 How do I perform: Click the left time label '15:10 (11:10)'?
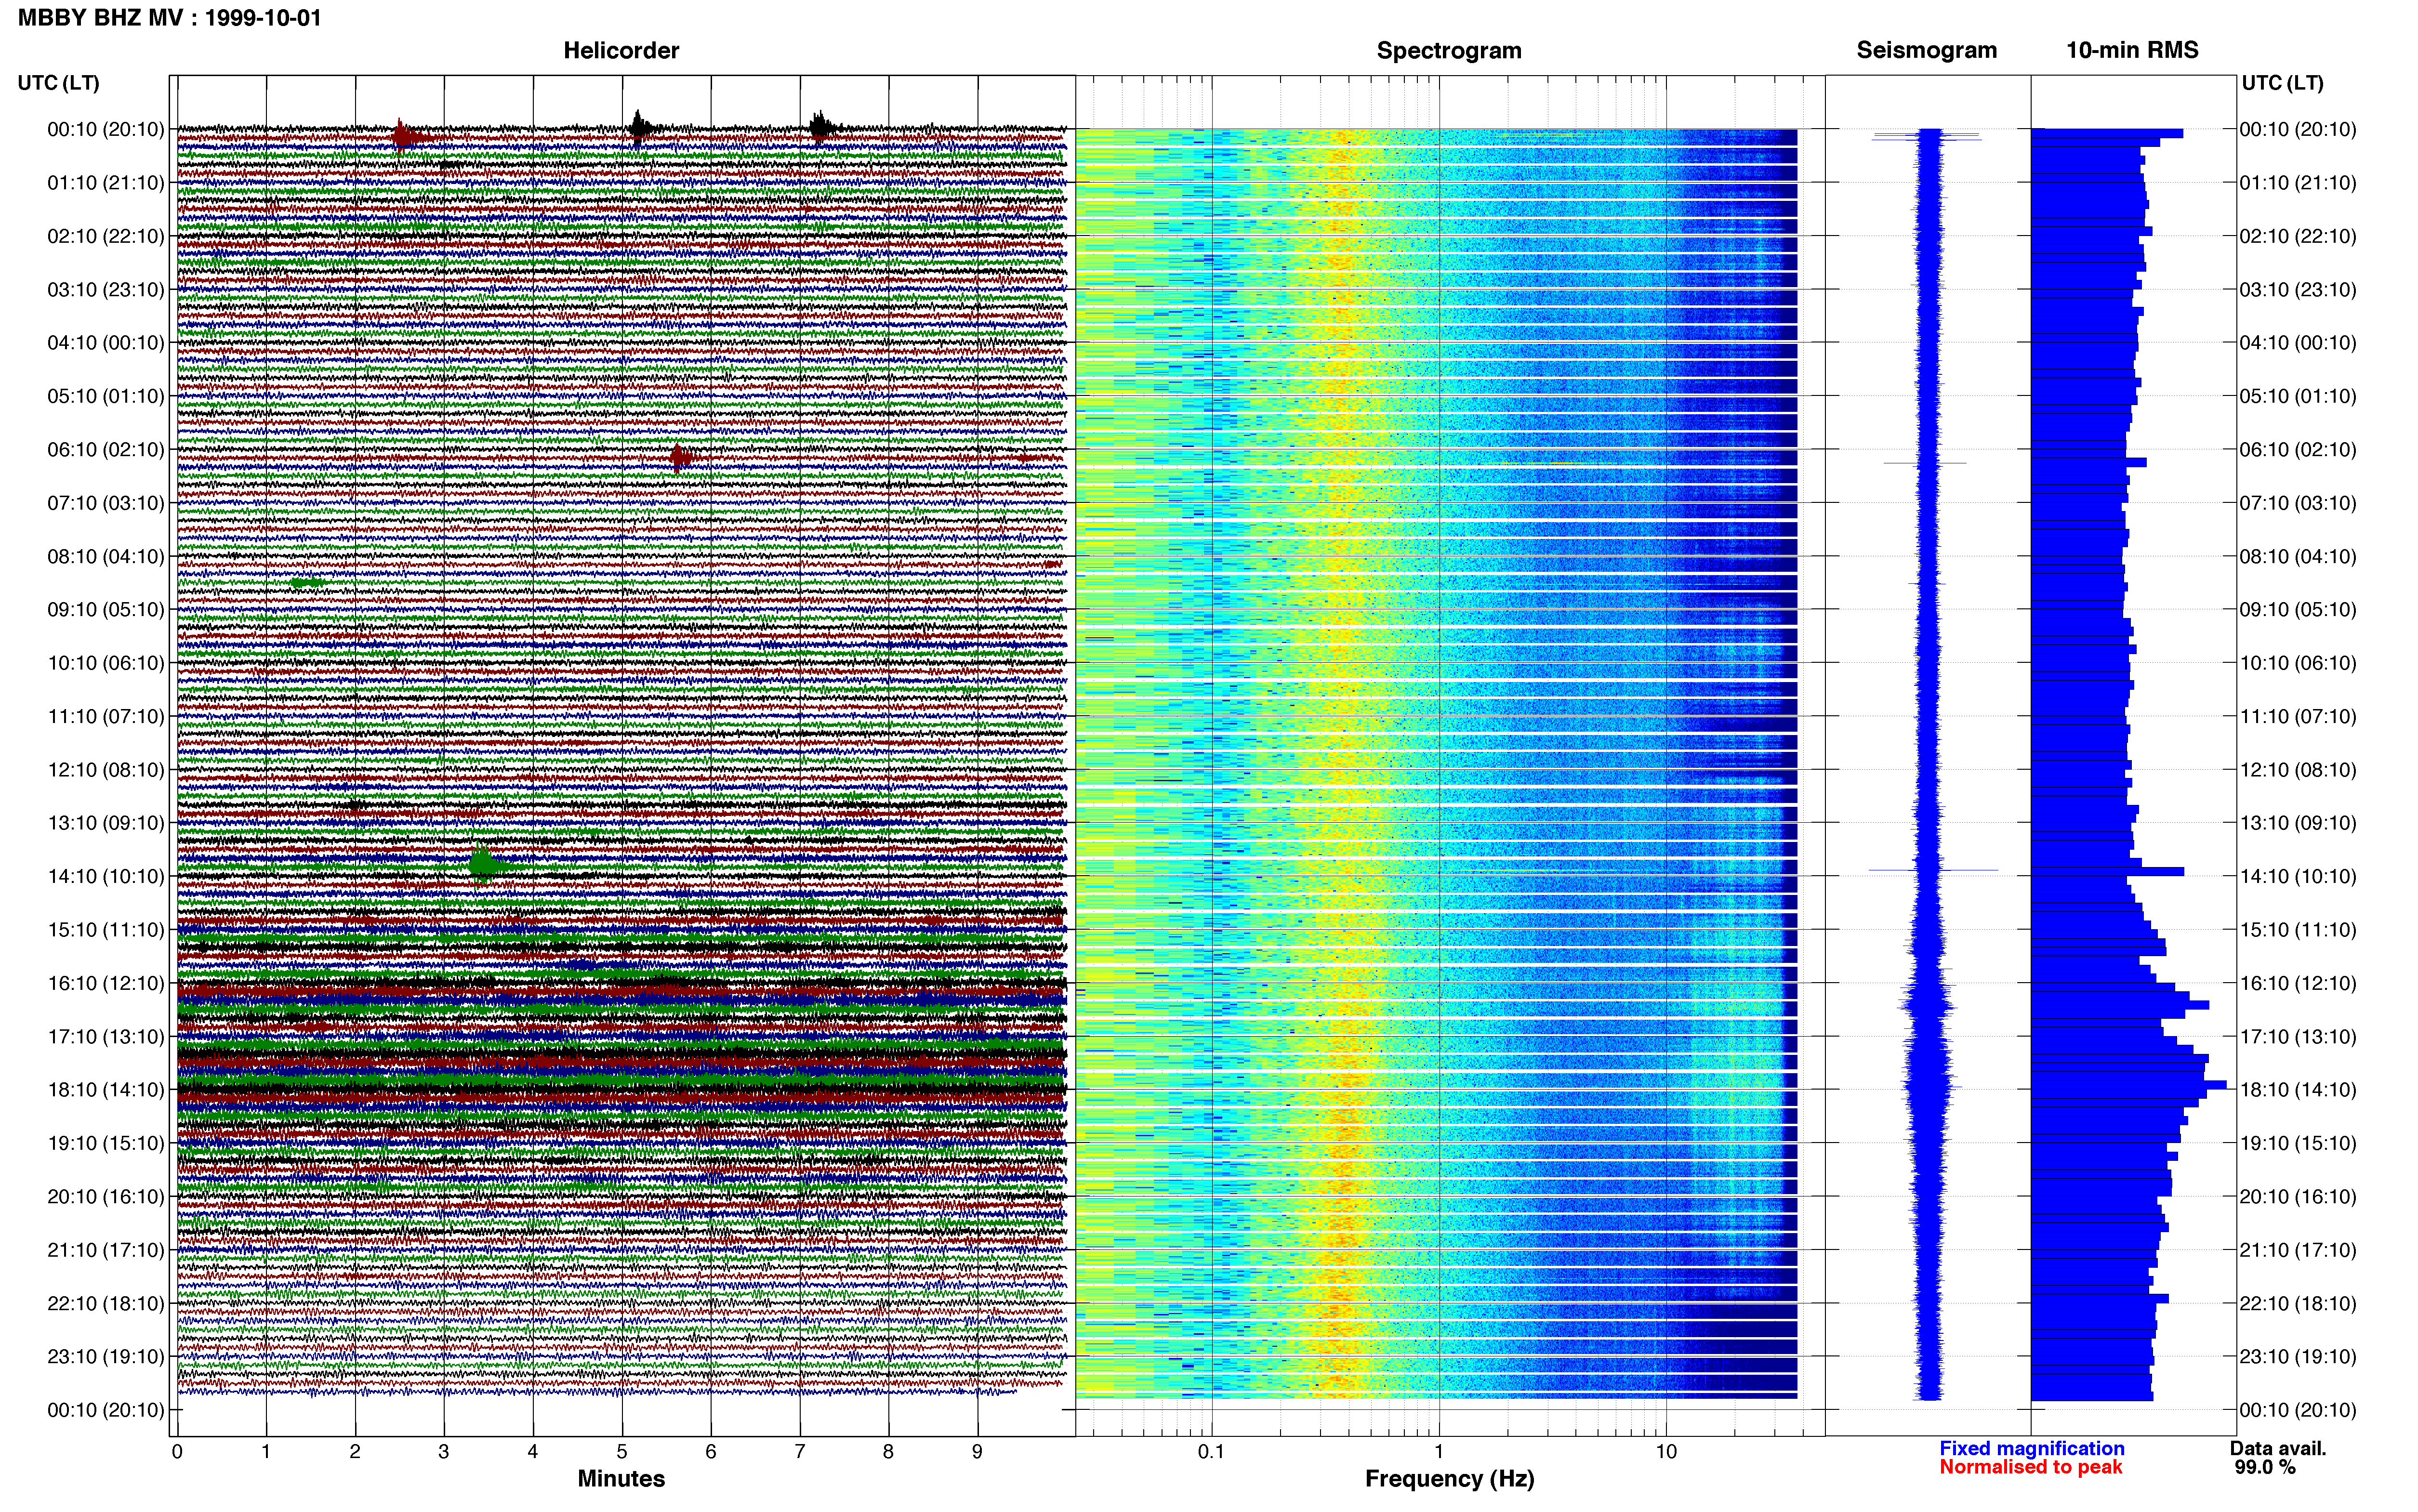pos(106,930)
